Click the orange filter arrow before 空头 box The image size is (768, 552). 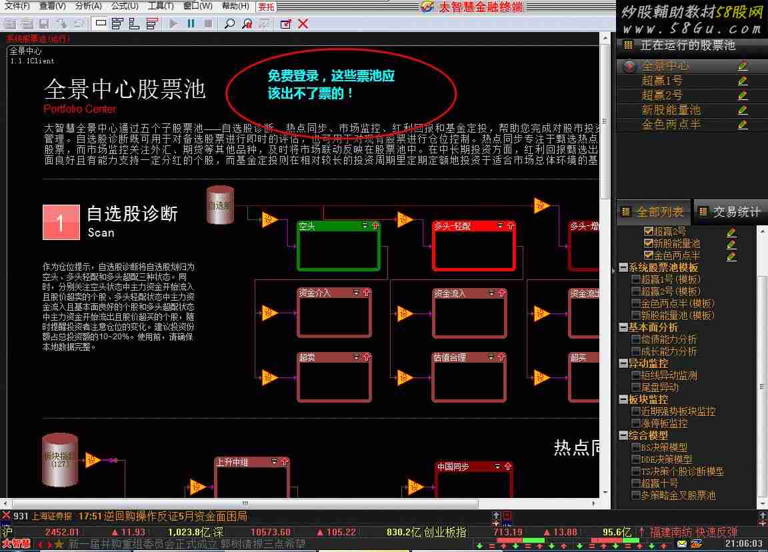269,220
